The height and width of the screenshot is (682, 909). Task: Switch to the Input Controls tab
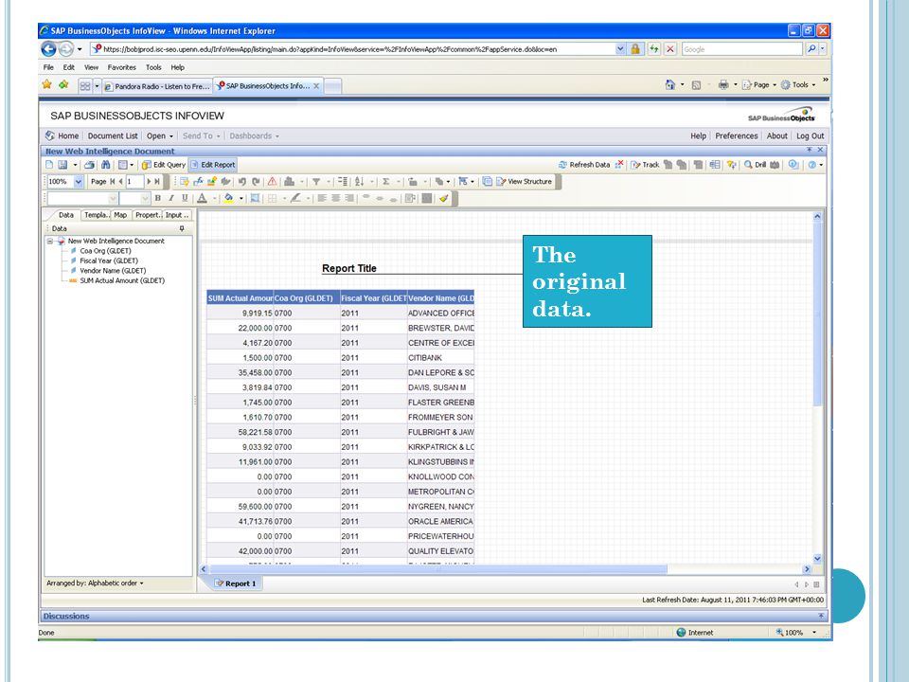pyautogui.click(x=176, y=215)
